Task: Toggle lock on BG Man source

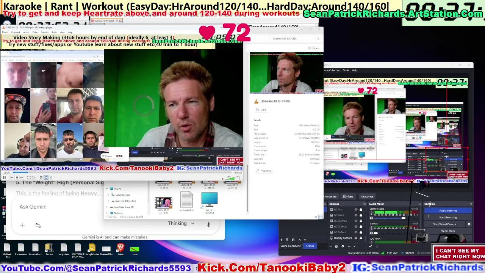Action: 361,209
